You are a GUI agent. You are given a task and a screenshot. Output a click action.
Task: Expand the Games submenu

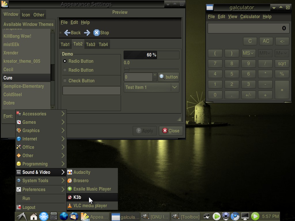(x=41, y=122)
